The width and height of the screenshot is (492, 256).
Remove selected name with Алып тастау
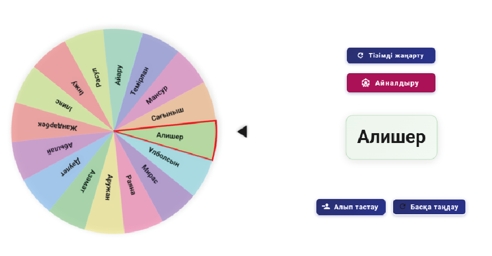(x=351, y=207)
